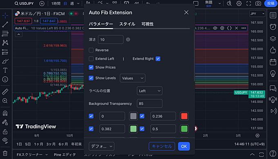This screenshot has height=159, width=278.
Task: Click the 投稿 publish button
Action: 271,3
